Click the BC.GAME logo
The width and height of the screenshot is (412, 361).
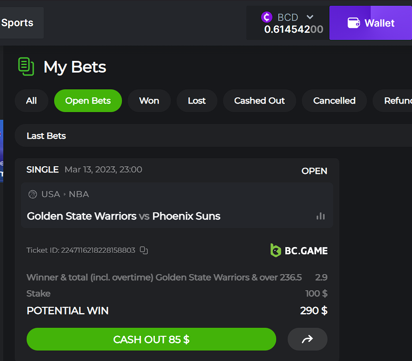click(299, 250)
